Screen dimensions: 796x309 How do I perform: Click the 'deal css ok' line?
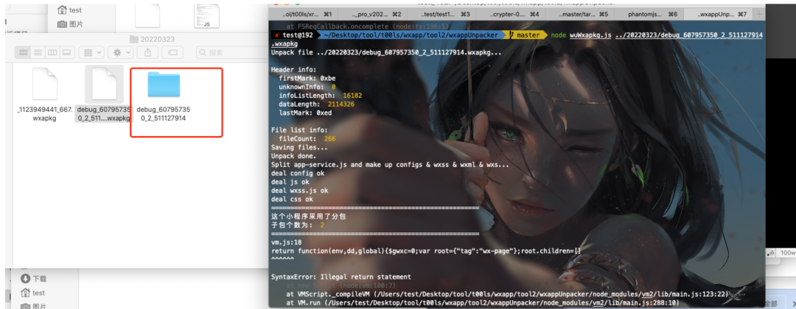293,199
